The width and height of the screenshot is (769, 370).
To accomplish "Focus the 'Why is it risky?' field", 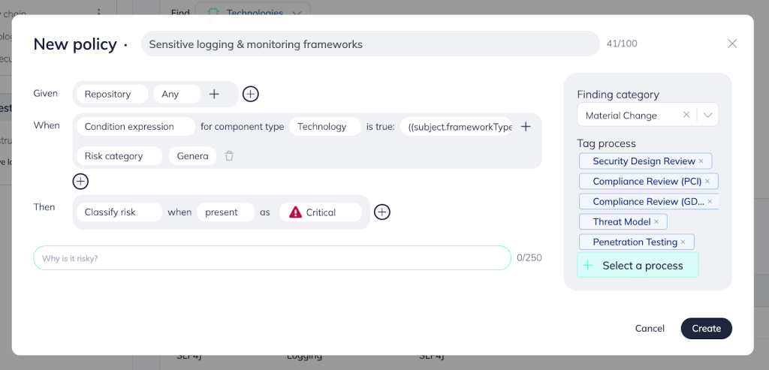I will (272, 258).
